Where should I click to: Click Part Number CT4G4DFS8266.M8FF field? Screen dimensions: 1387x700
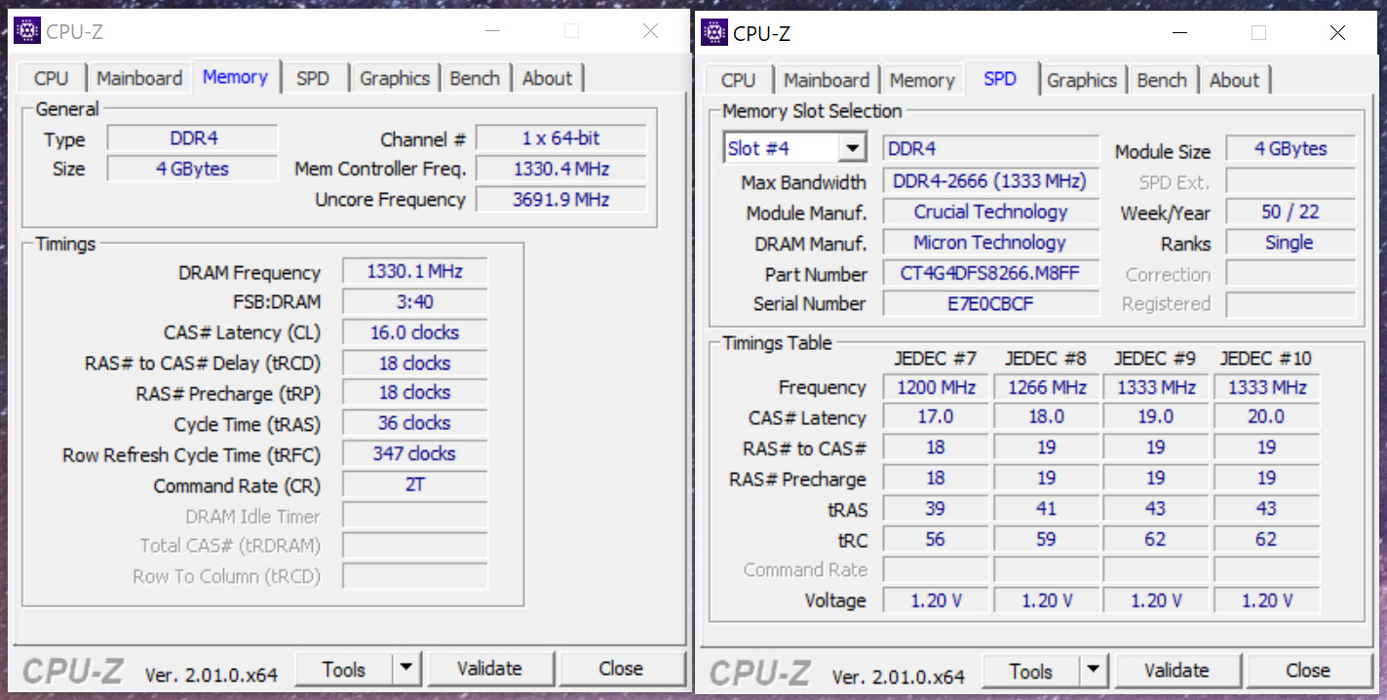(990, 273)
